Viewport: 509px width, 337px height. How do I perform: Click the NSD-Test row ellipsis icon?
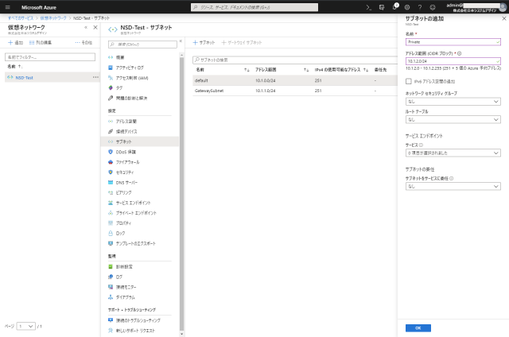point(95,78)
